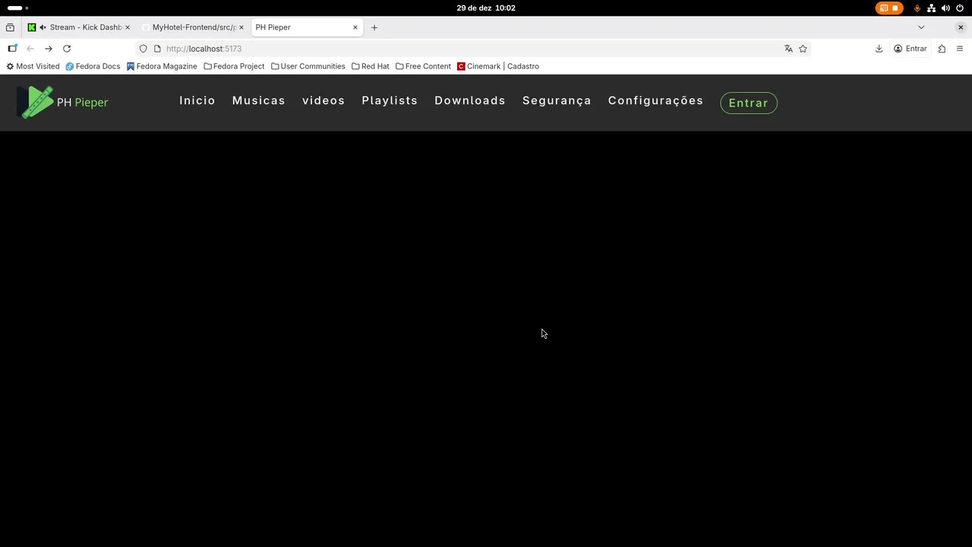Open the Cinemark | Cadastro bookmark
This screenshot has width=972, height=547.
click(498, 66)
